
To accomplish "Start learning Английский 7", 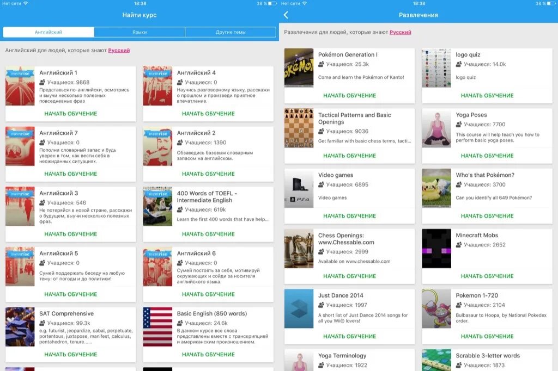I will [x=70, y=174].
